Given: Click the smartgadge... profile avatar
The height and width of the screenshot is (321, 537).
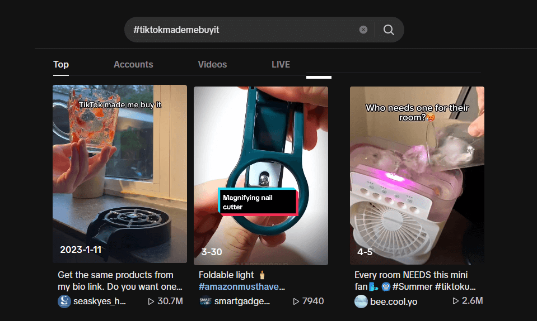Looking at the screenshot, I should [x=206, y=301].
